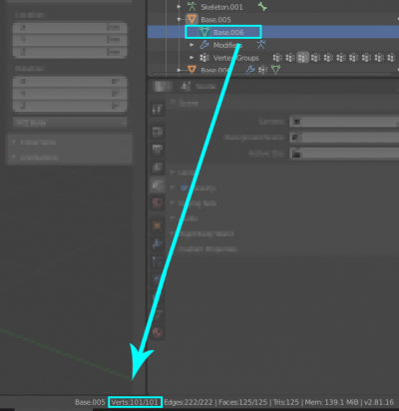Expand the Vertex Groups tree row

tap(192, 58)
